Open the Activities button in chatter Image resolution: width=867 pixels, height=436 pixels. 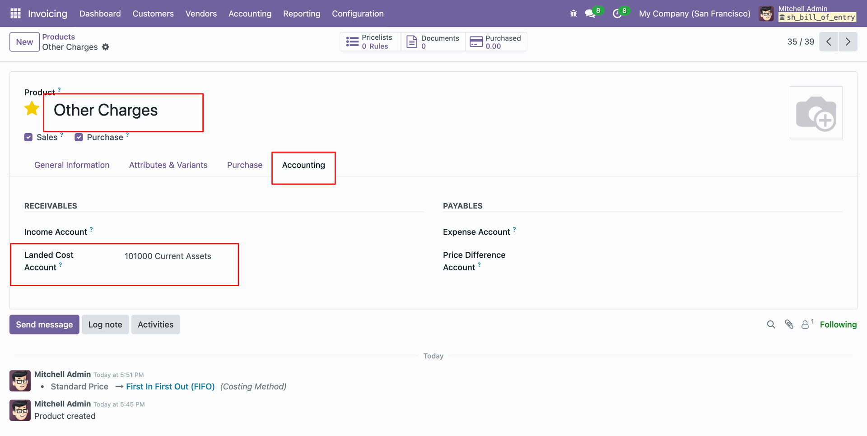click(155, 325)
